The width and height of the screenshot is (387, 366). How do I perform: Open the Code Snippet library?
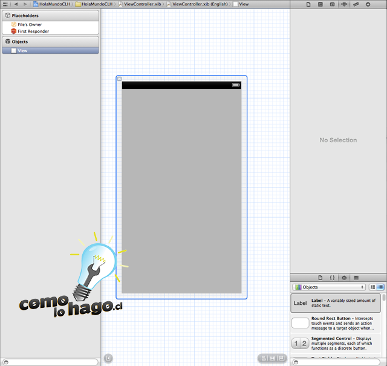coord(332,278)
